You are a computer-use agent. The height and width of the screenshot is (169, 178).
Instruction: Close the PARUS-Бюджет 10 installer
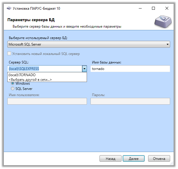click(x=167, y=9)
